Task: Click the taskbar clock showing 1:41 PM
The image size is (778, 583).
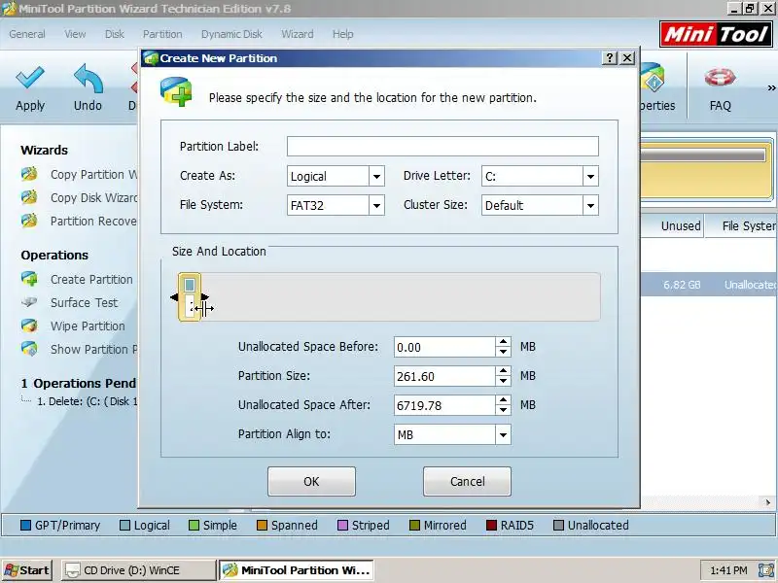Action: (x=728, y=570)
